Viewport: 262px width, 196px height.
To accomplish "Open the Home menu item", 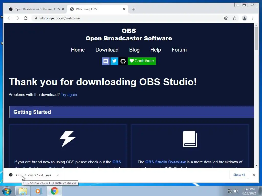I will click(78, 50).
